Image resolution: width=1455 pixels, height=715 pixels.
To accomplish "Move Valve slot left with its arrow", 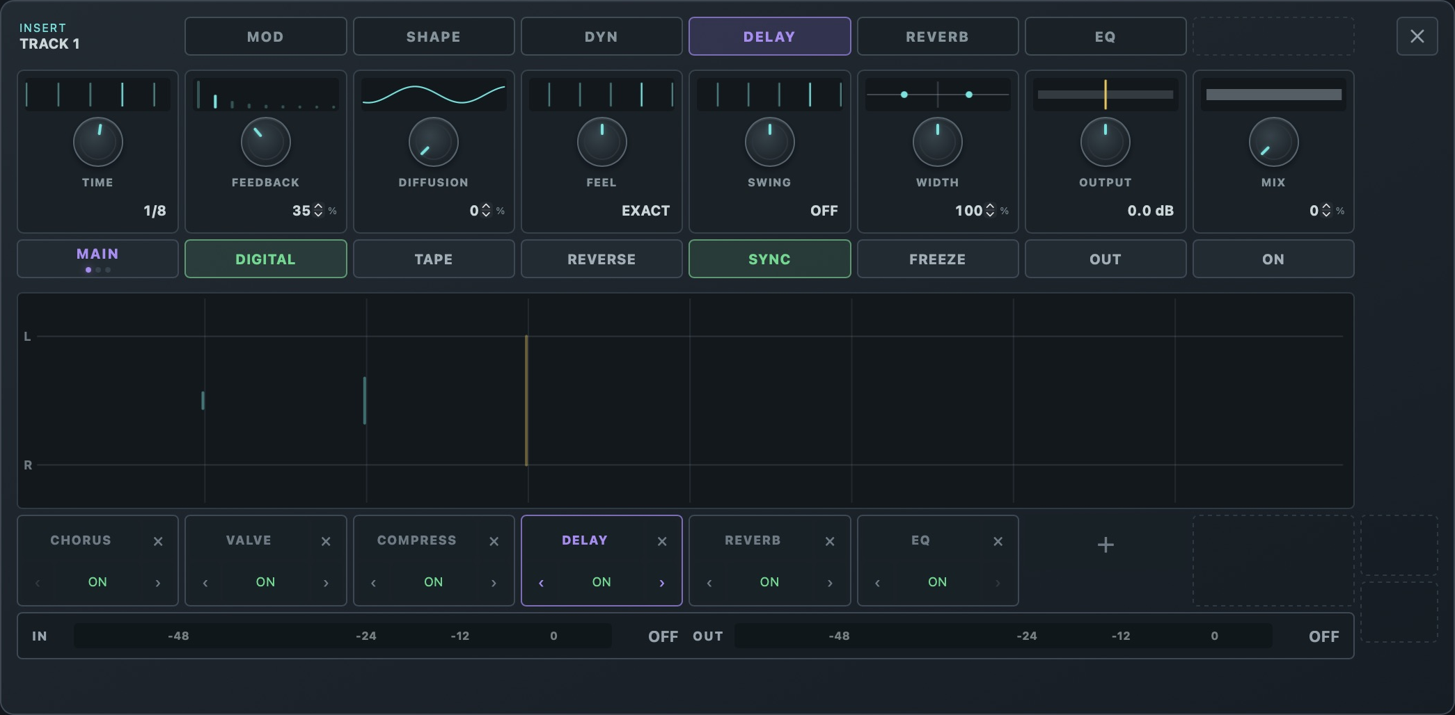I will pyautogui.click(x=205, y=583).
